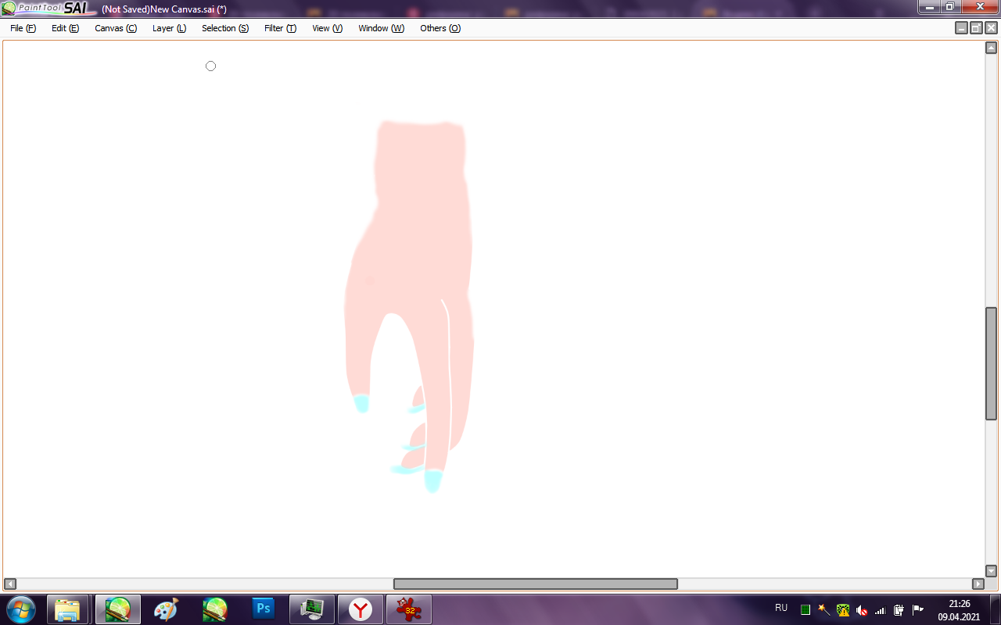Open the Selection menu

click(x=224, y=28)
